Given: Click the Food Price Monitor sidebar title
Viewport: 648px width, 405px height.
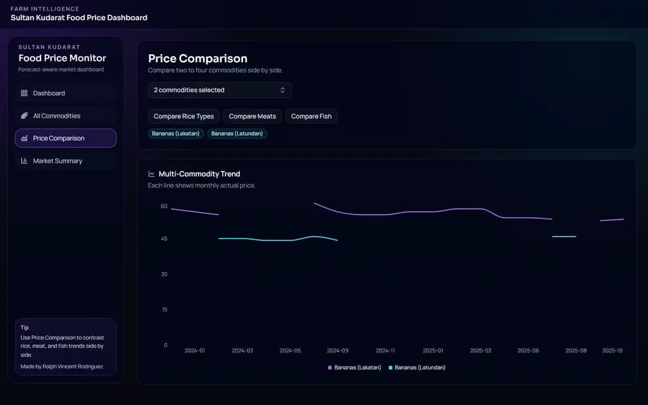Looking at the screenshot, I should click(63, 58).
